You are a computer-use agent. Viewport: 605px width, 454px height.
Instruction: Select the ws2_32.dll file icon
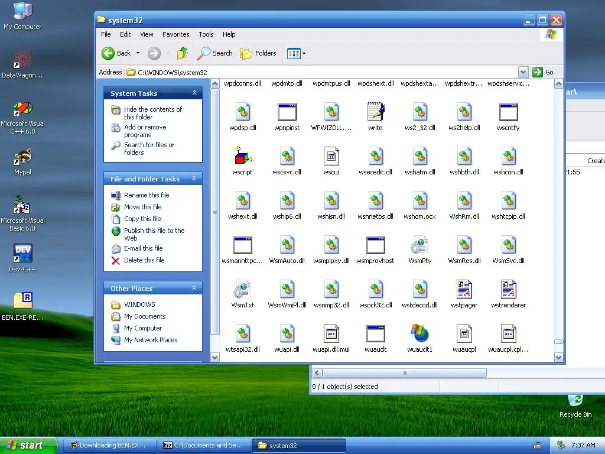click(x=420, y=112)
